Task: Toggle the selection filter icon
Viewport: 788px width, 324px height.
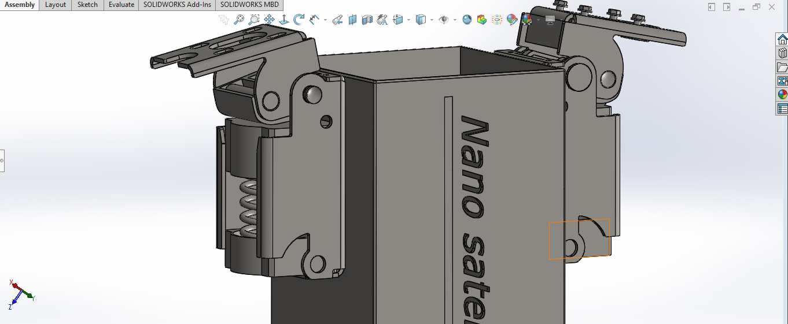Action: pyautogui.click(x=224, y=20)
